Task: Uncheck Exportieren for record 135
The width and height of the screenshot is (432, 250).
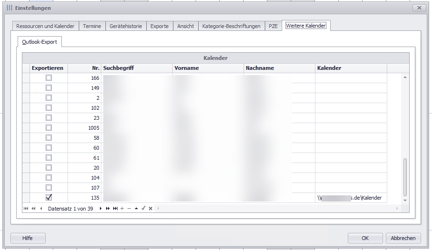Action: point(49,198)
